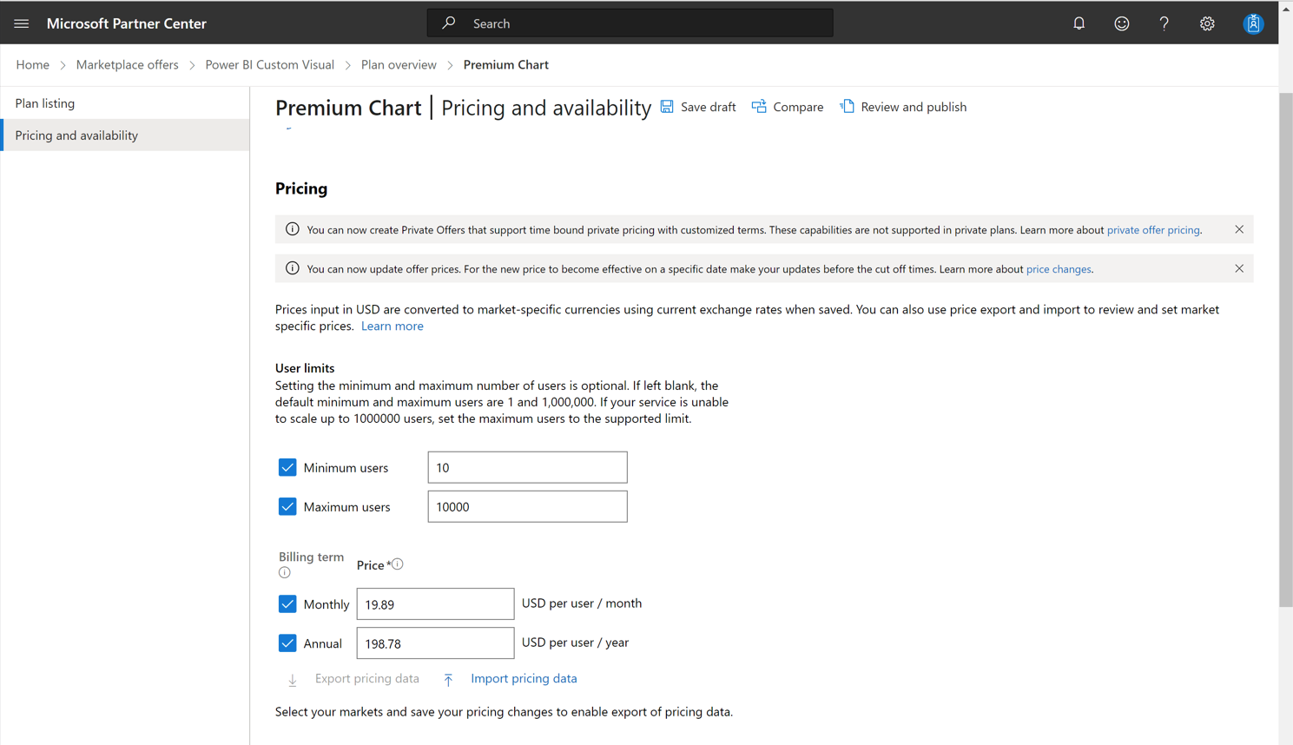
Task: Go to the Power BI Custom Visual breadcrumb
Action: (x=269, y=64)
